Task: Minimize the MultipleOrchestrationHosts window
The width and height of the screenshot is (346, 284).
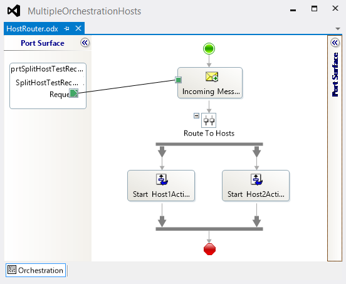Action: coord(293,10)
